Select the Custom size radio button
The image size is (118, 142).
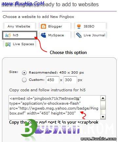pyautogui.click(x=24, y=80)
